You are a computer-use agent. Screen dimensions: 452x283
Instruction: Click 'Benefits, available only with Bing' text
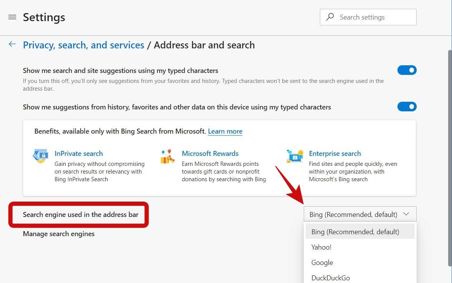click(120, 131)
